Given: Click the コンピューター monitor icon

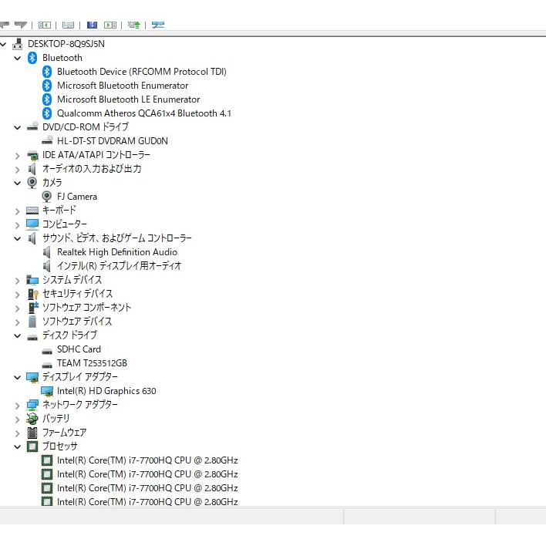Looking at the screenshot, I should tap(32, 224).
